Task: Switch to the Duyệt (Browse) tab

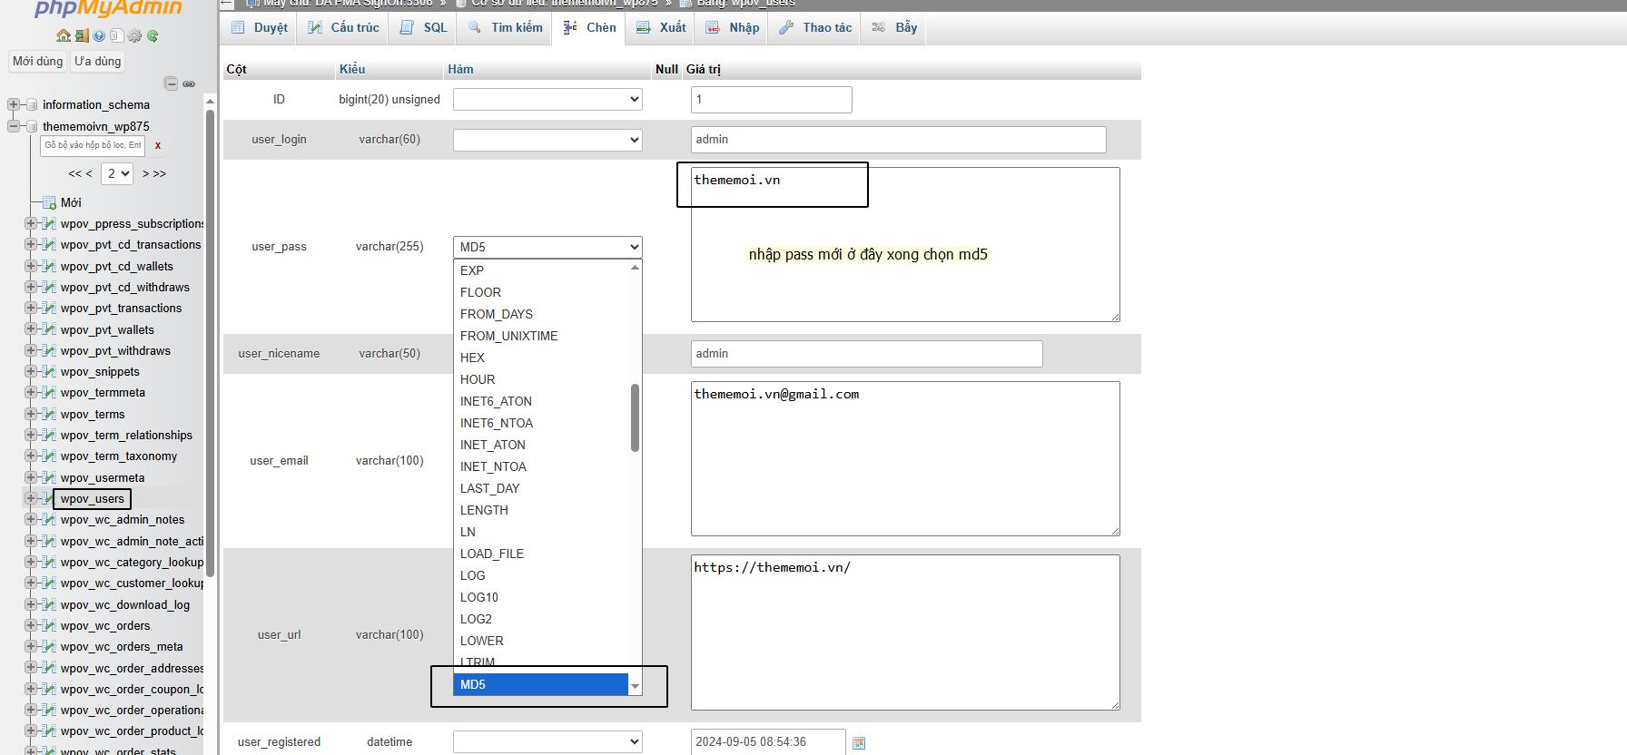Action: tap(260, 27)
